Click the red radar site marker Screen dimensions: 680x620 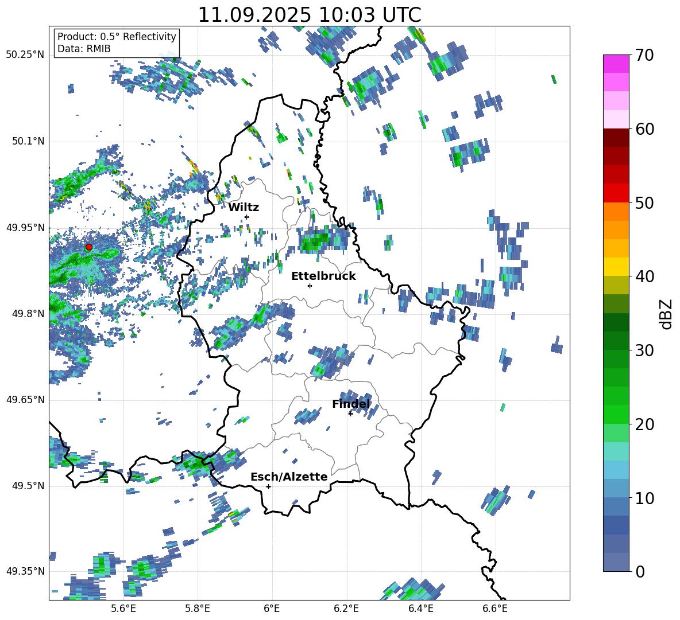pyautogui.click(x=89, y=247)
